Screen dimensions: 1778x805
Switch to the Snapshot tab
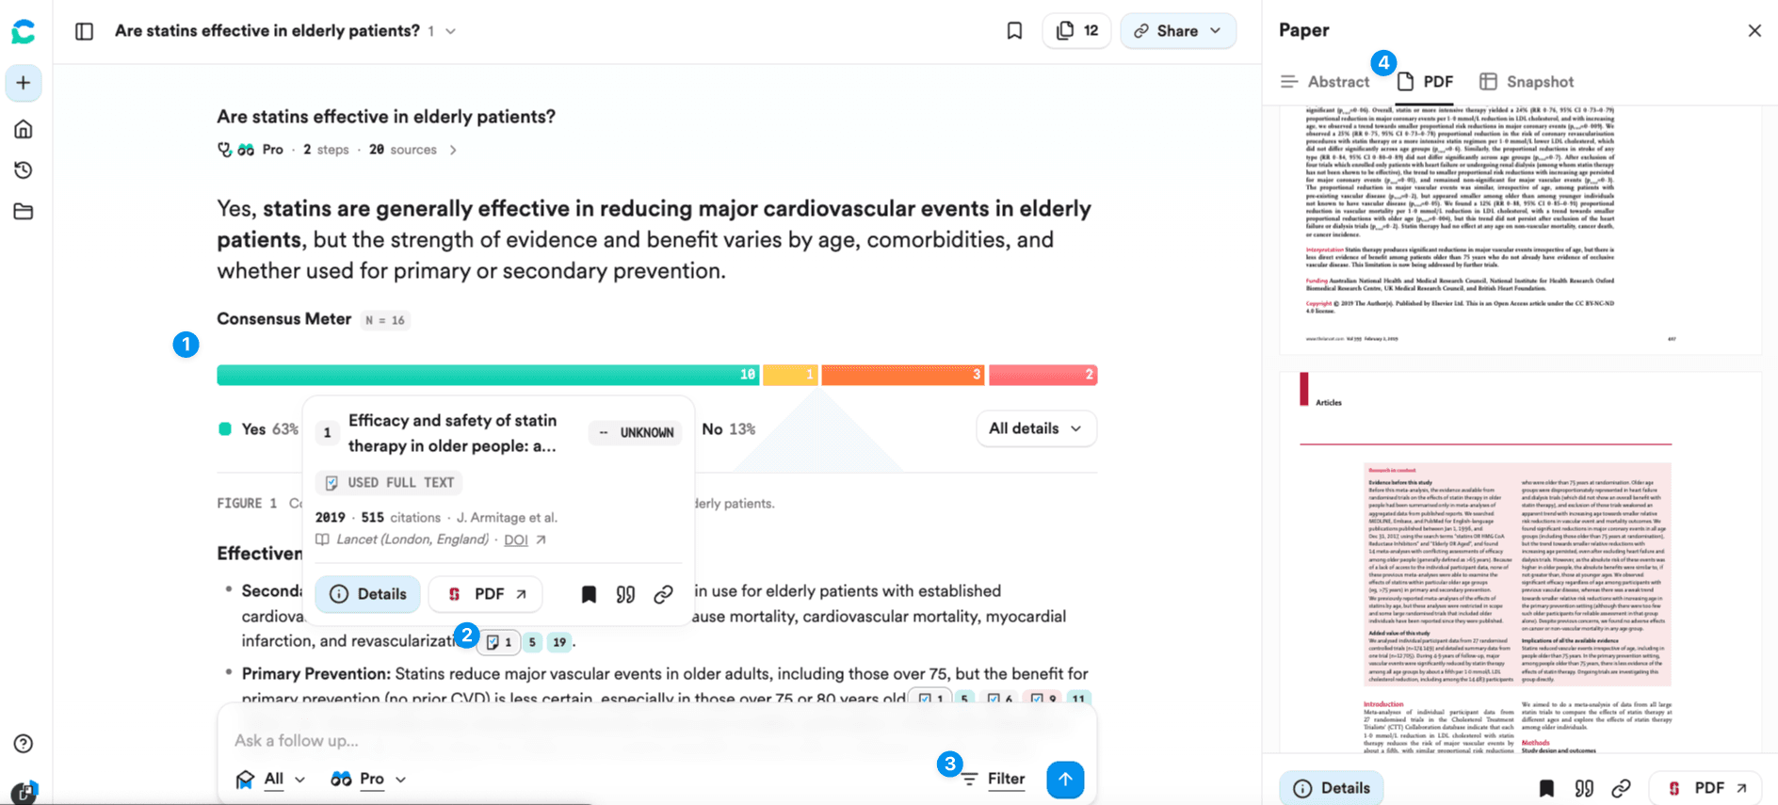(x=1526, y=81)
